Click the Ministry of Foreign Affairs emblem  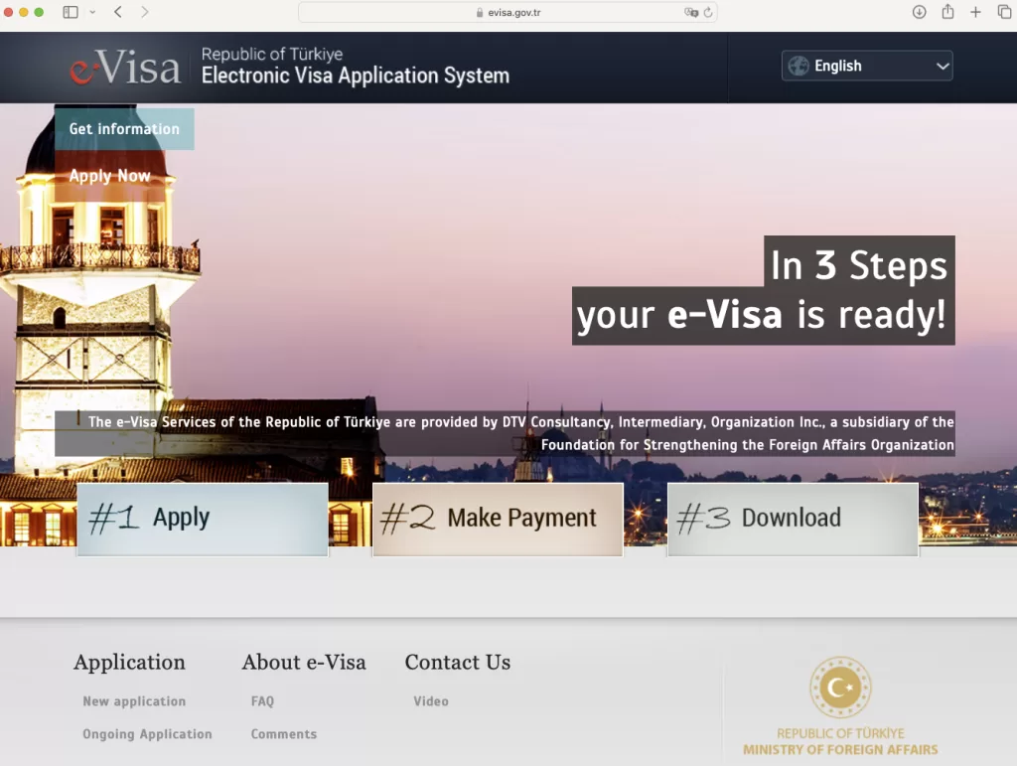(840, 687)
